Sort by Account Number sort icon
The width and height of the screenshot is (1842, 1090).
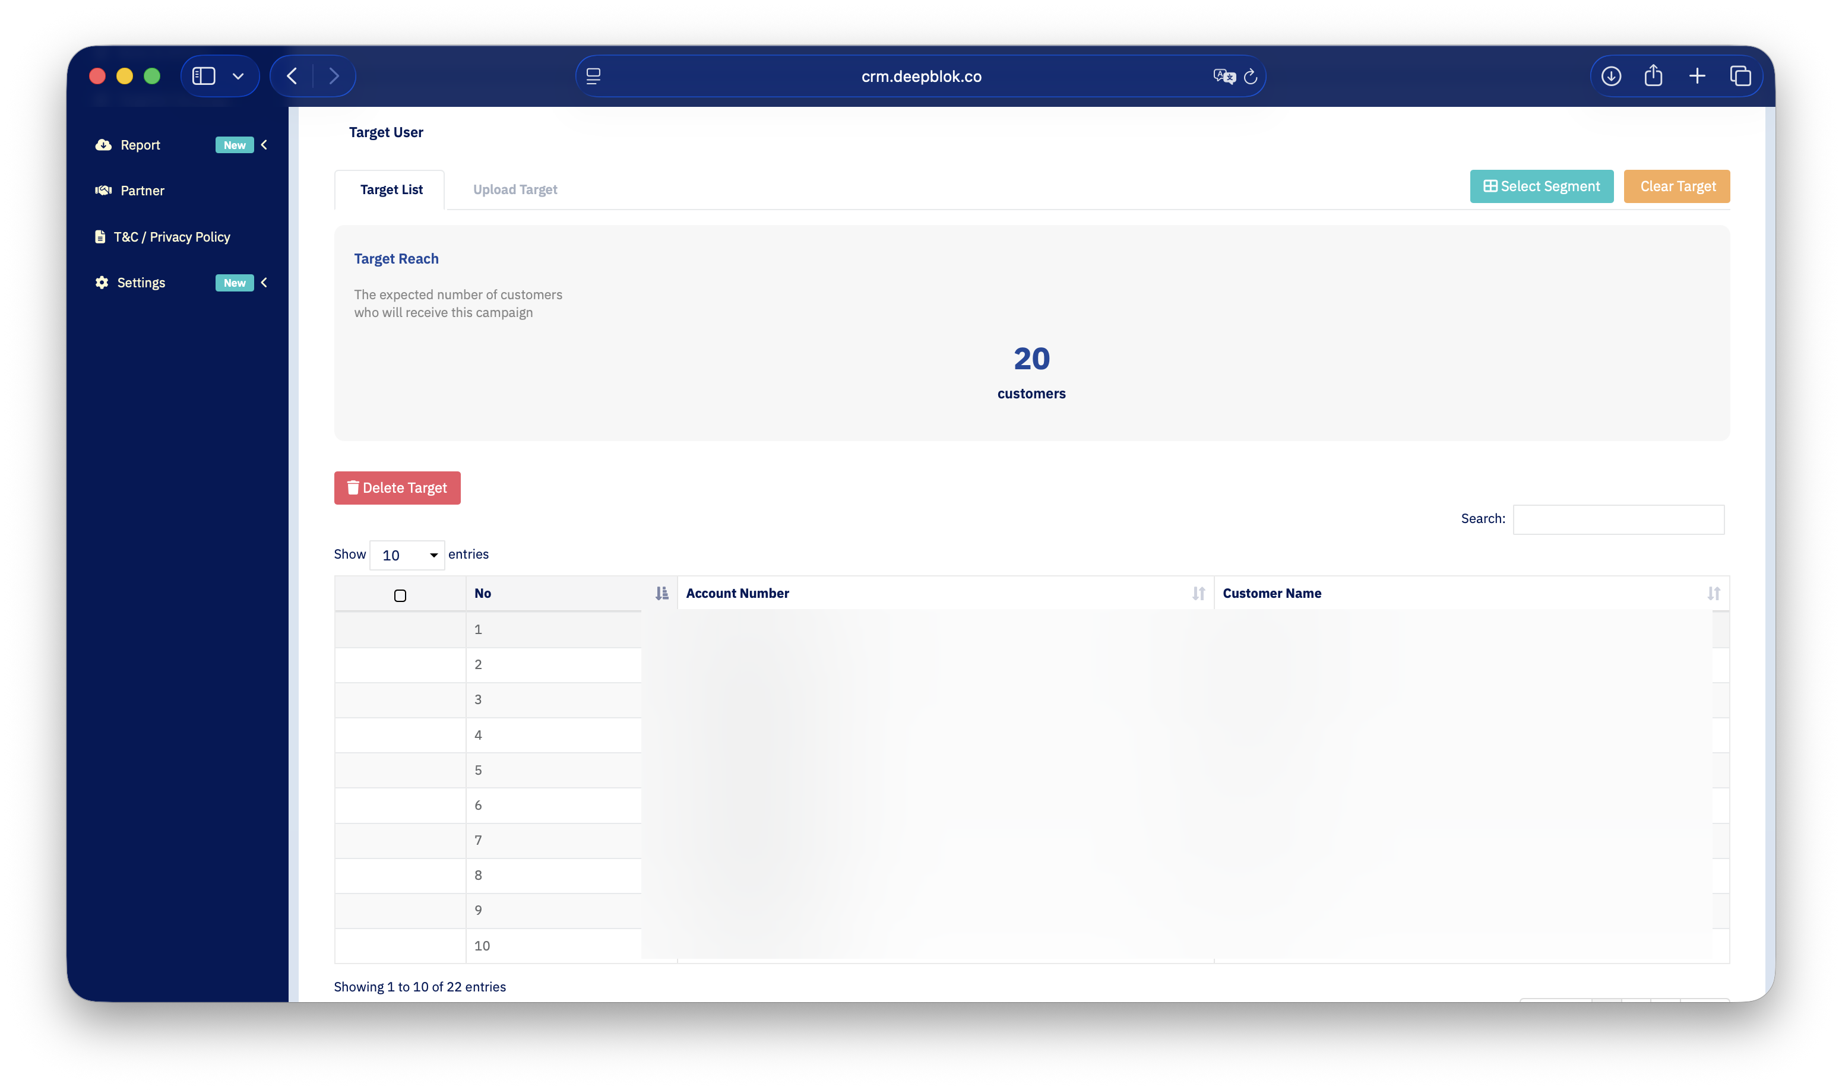pyautogui.click(x=1199, y=592)
